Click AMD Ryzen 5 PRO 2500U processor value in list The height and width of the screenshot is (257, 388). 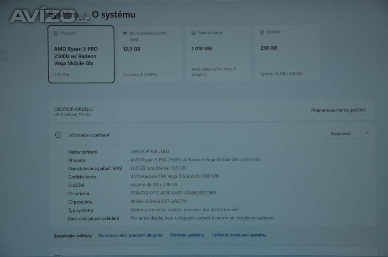pyautogui.click(x=195, y=160)
